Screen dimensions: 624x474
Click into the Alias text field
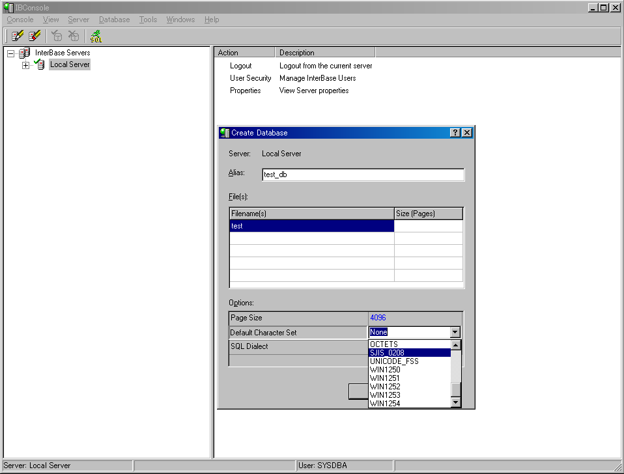coord(363,174)
